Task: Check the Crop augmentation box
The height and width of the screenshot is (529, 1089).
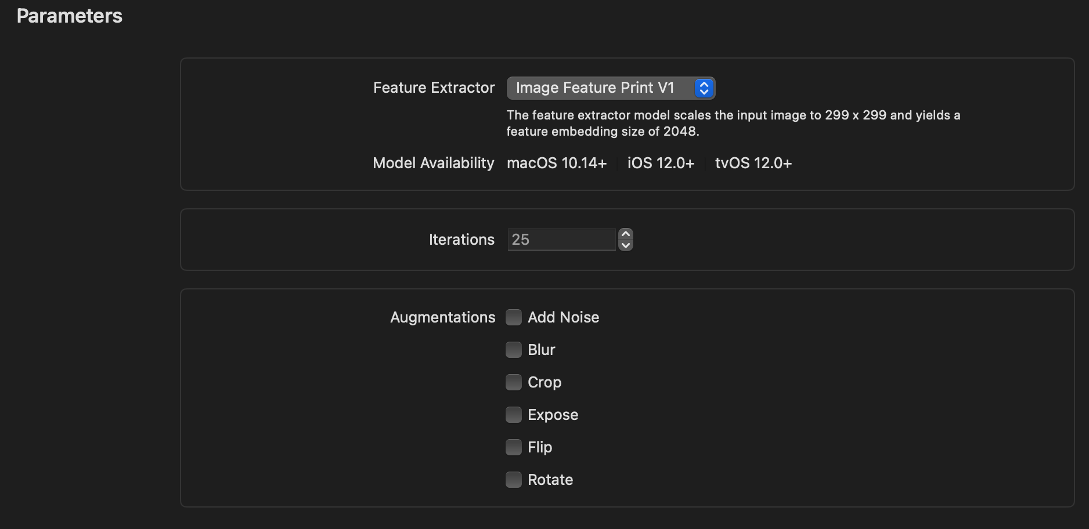Action: point(514,382)
